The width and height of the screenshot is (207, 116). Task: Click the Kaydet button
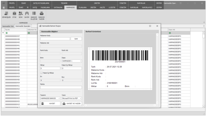pos(50,104)
